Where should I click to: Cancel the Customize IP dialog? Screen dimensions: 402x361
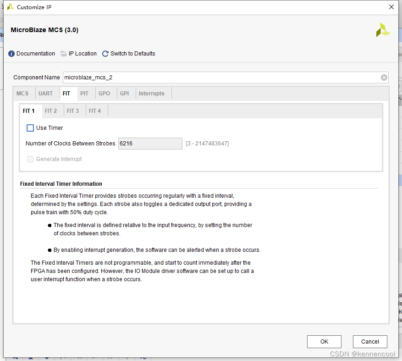point(370,341)
